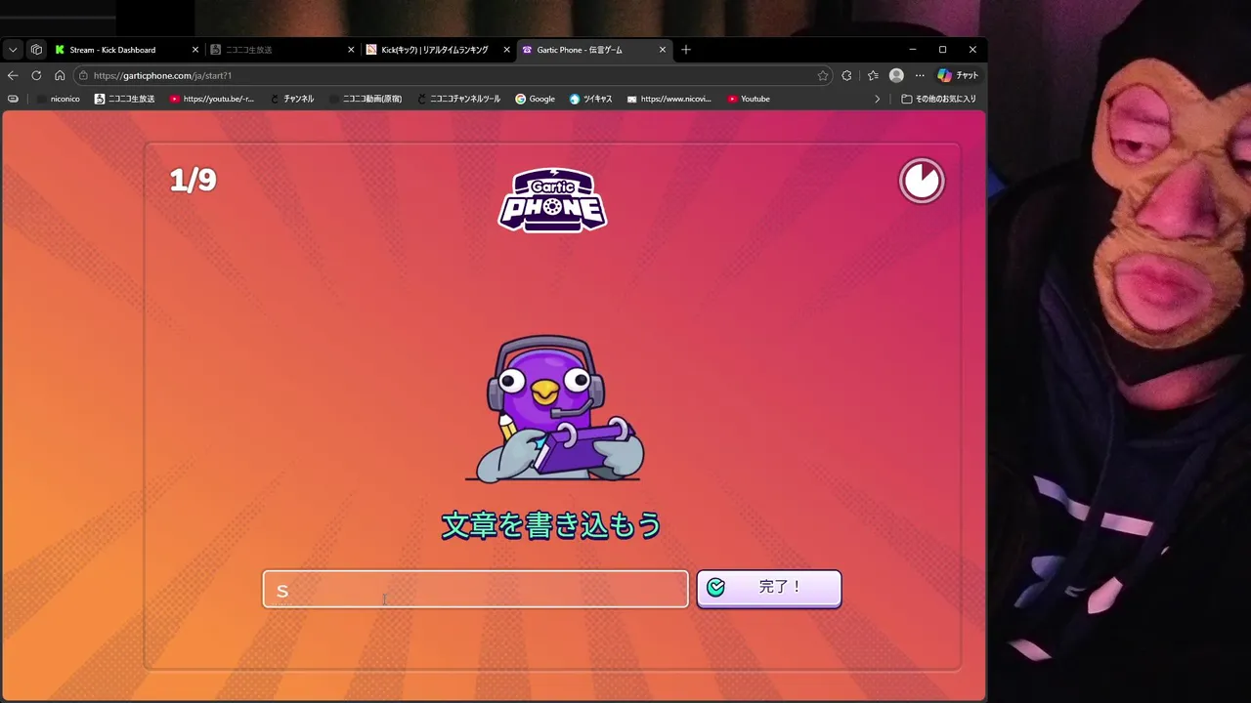Close the Gartic Phone tab

pos(662,50)
